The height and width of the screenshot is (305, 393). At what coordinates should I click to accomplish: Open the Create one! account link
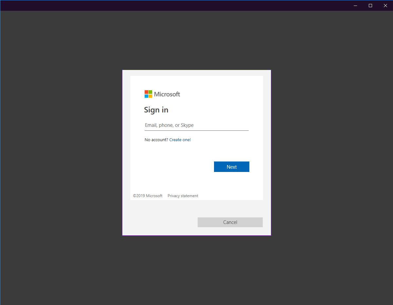coord(180,140)
